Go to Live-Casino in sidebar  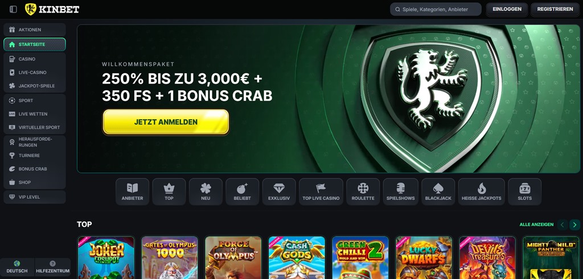tap(35, 72)
